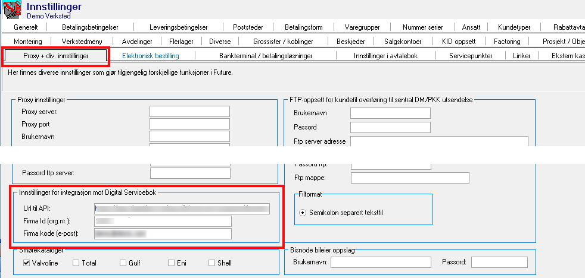The height and width of the screenshot is (278, 585).
Task: Click Bisnode bileier oppslag Brukernavn field
Action: pyautogui.click(x=381, y=262)
